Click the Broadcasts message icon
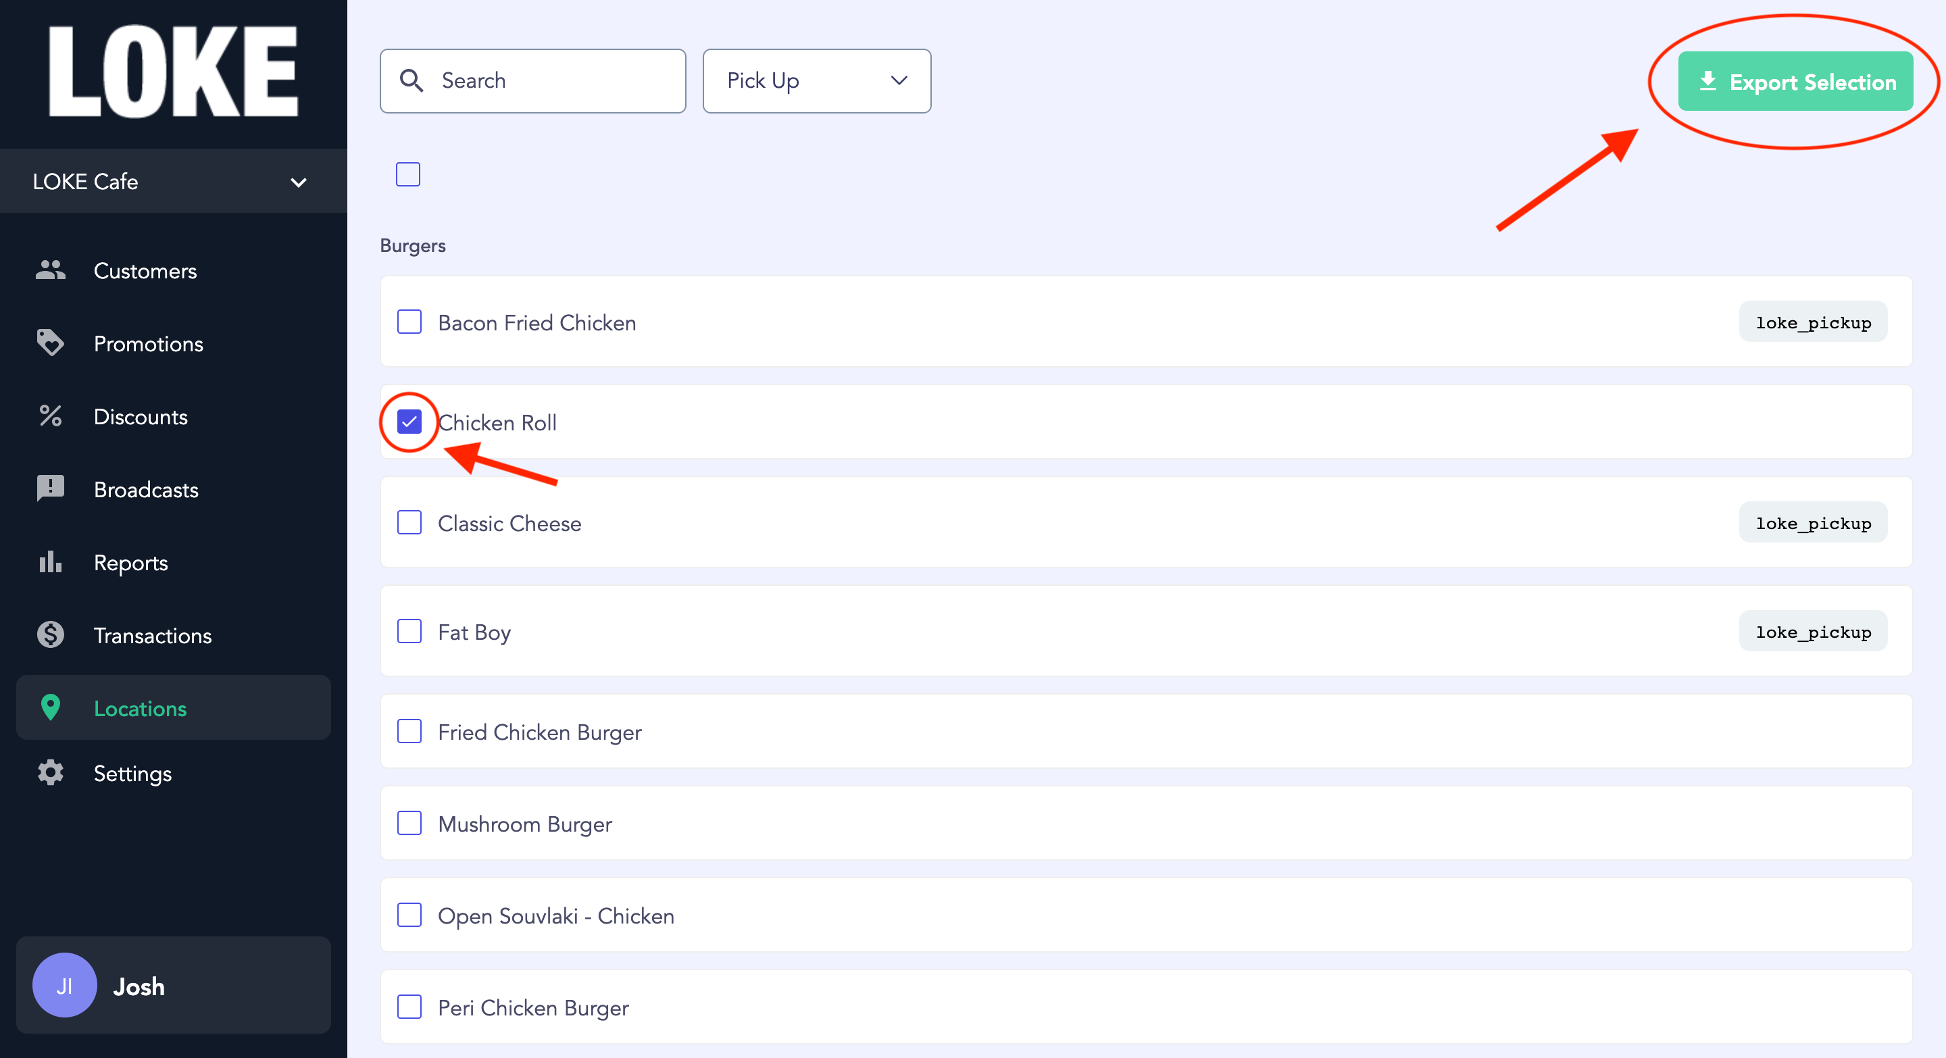Screen dimensions: 1946x1058 (51, 488)
